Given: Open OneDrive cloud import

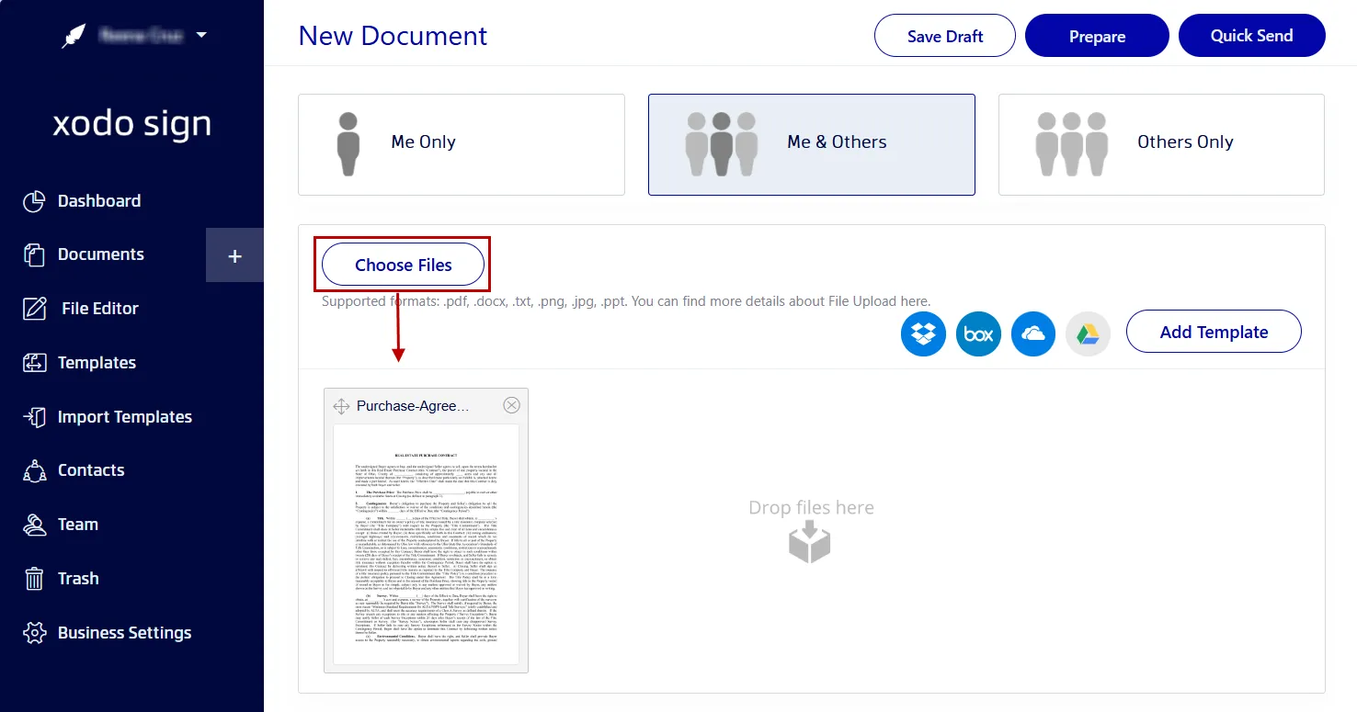Looking at the screenshot, I should (x=1033, y=333).
